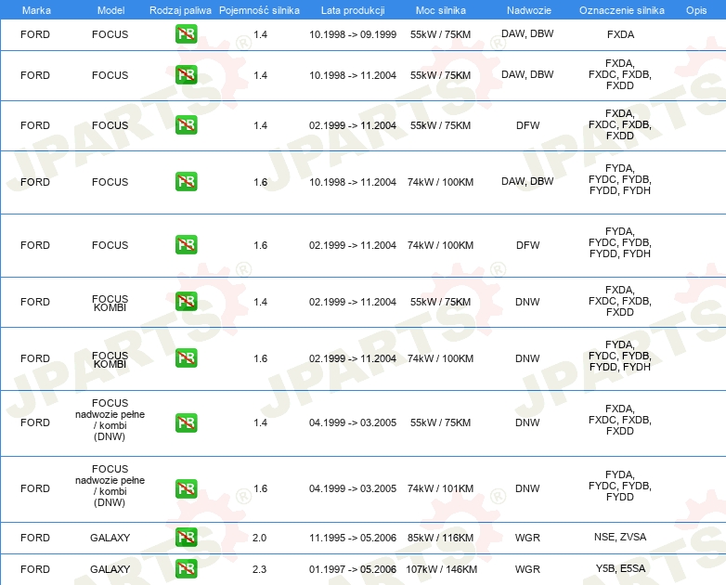Click the Rodzaj paliwa column header

pyautogui.click(x=180, y=10)
